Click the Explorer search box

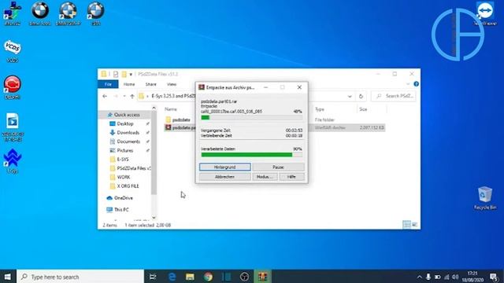coord(394,96)
